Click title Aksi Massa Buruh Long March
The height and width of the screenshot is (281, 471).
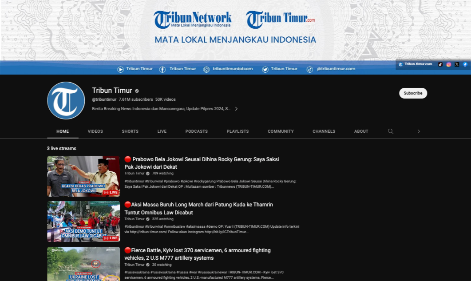pyautogui.click(x=199, y=209)
